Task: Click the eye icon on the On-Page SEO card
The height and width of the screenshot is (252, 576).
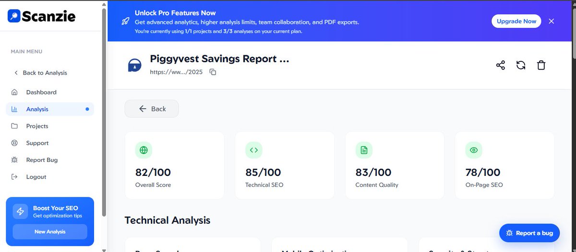Action: 474,150
